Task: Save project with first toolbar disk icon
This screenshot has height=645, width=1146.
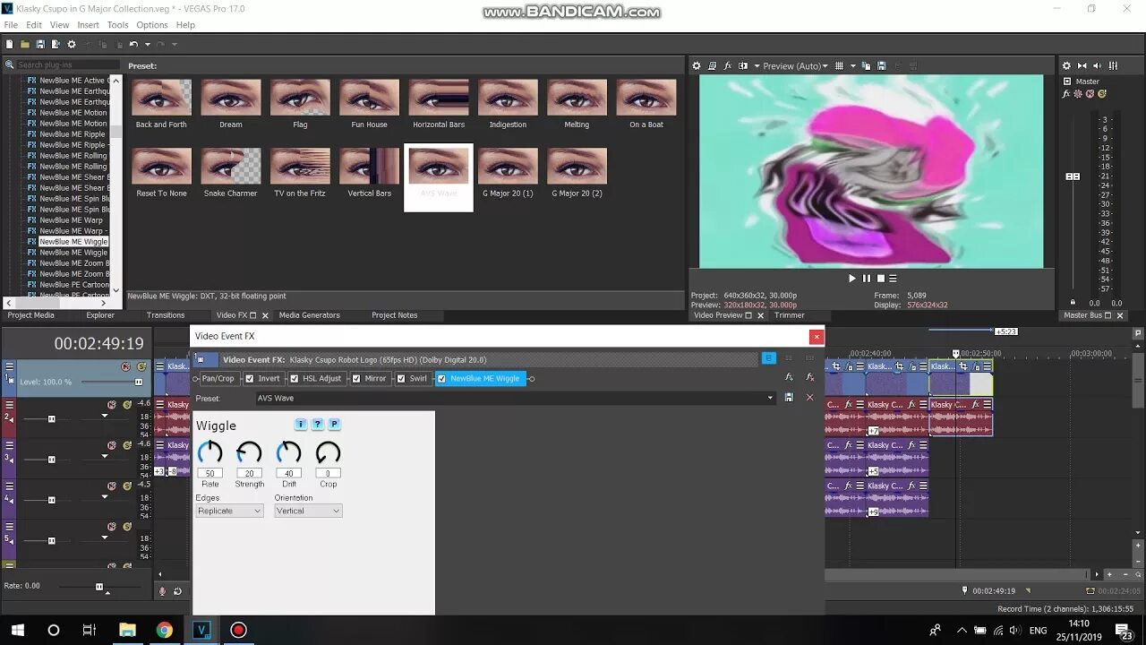Action: coord(40,44)
